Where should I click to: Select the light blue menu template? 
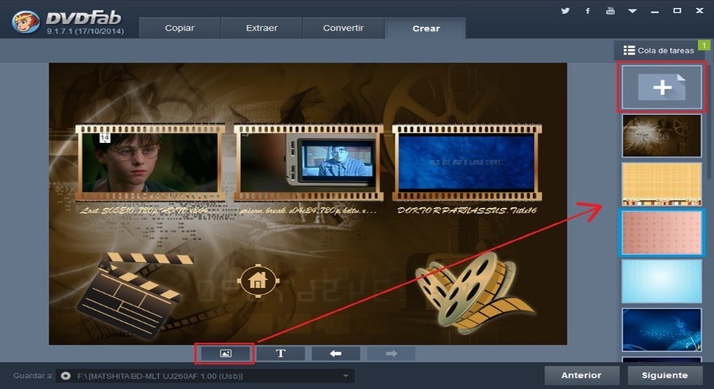pyautogui.click(x=661, y=281)
